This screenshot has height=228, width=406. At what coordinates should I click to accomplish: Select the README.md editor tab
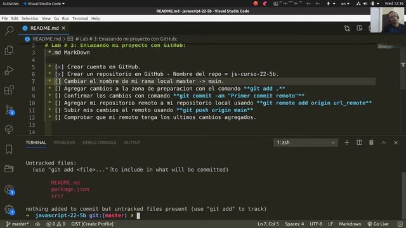(44, 28)
